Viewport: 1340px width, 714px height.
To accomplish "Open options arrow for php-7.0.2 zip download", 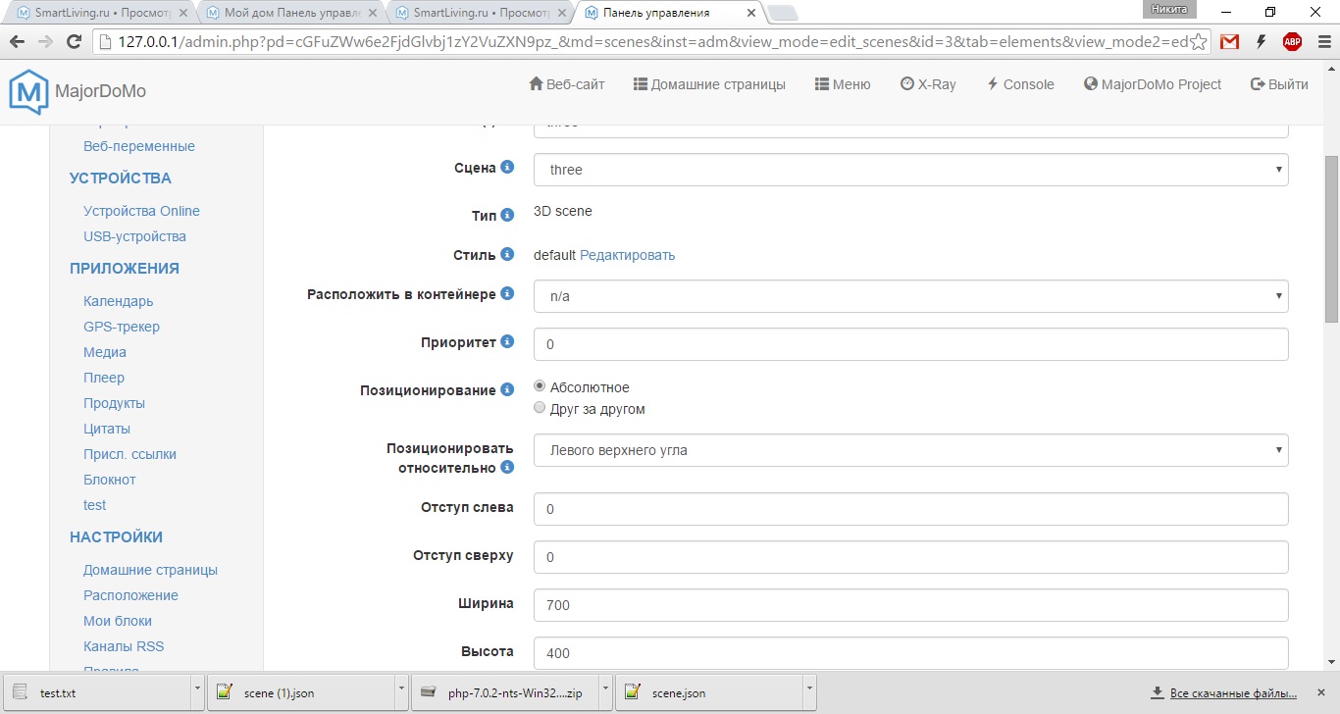I will point(605,692).
